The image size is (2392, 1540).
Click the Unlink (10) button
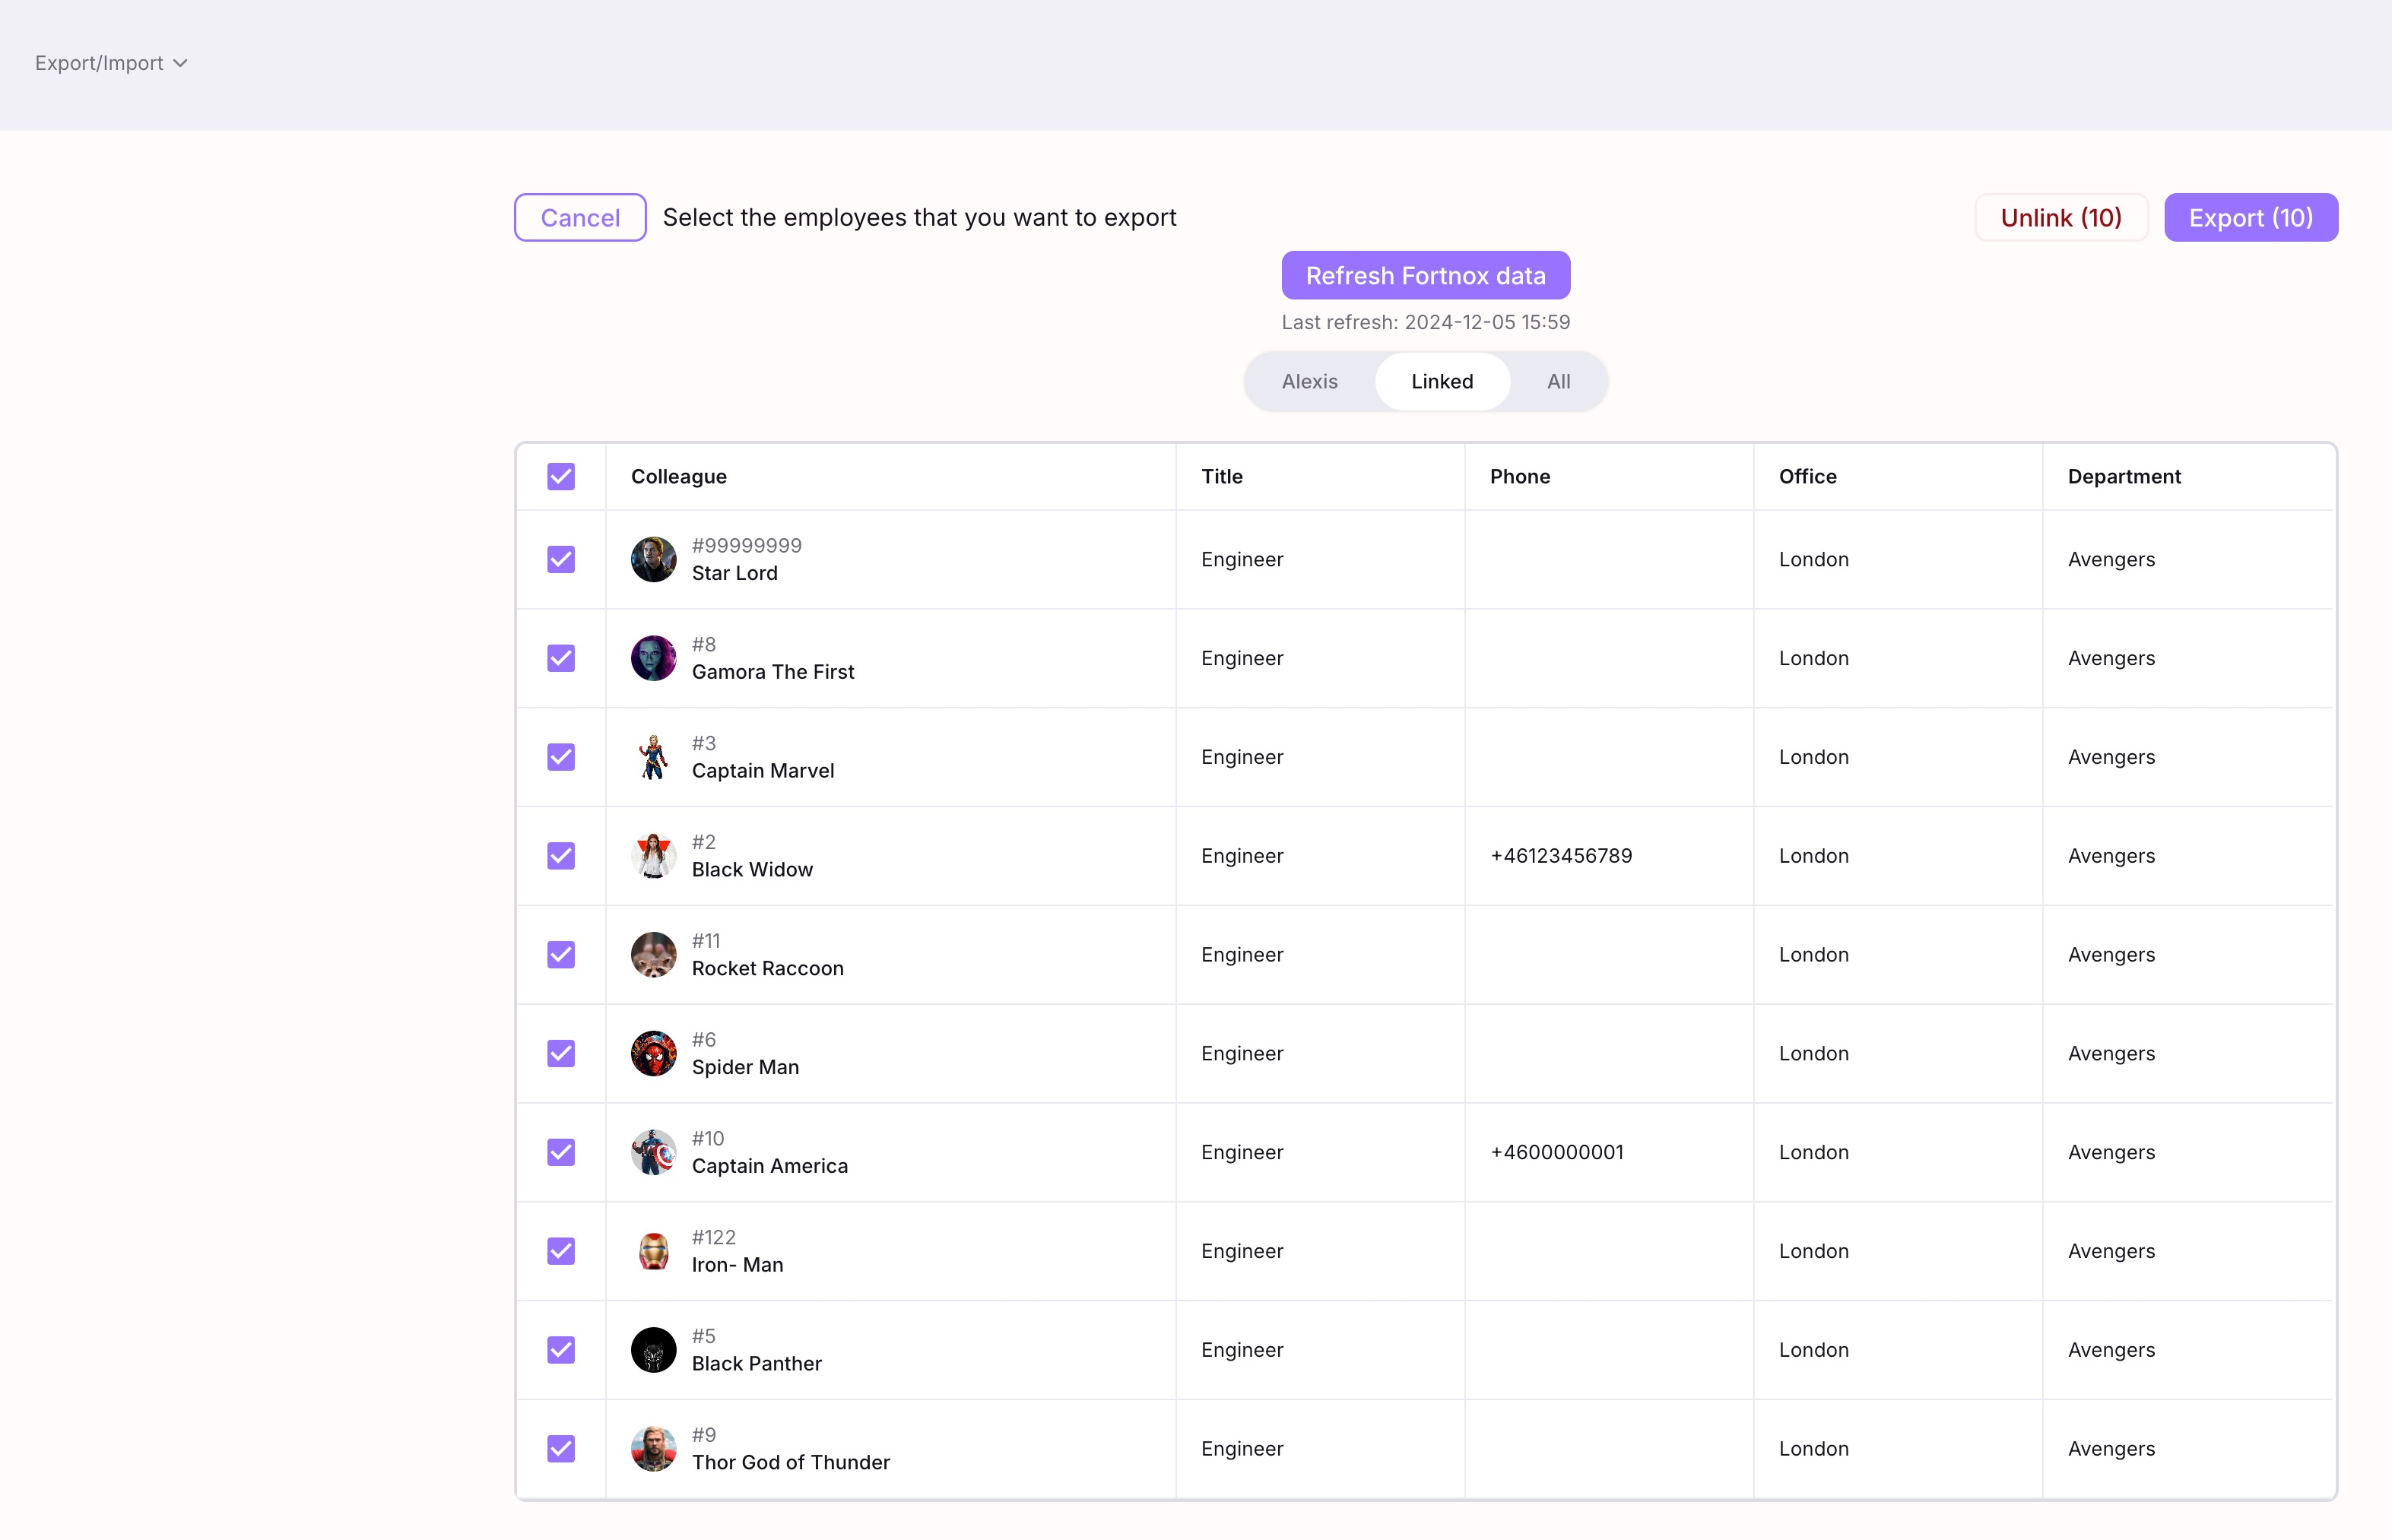coord(2060,217)
